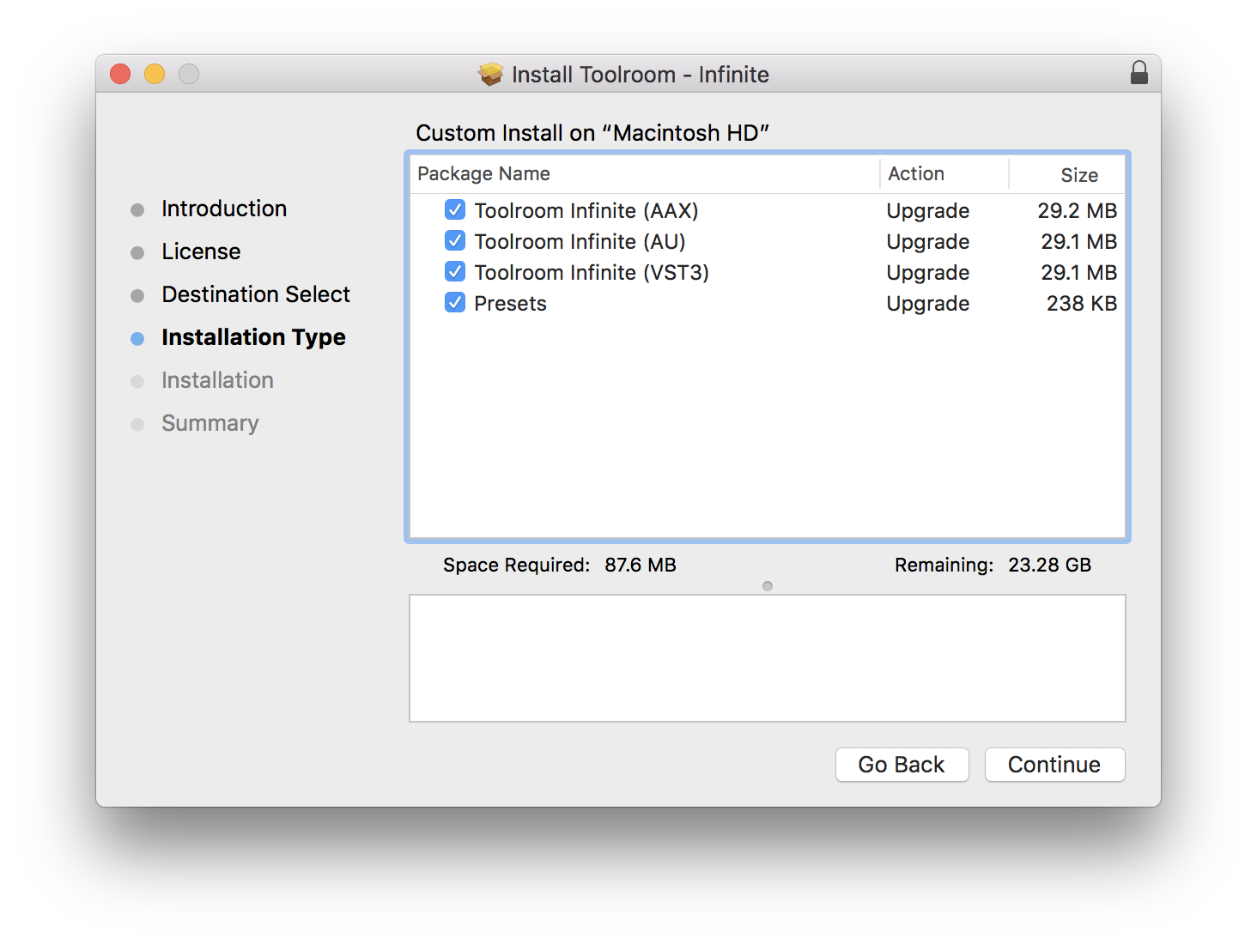This screenshot has height=944, width=1257.
Task: Choose the Destination Select step
Action: coord(255,294)
